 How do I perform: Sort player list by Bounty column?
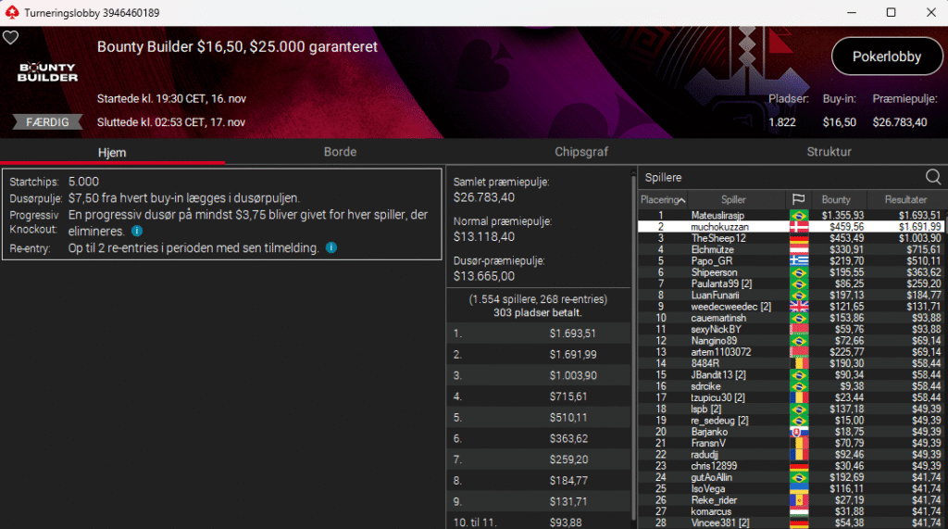[x=836, y=199]
